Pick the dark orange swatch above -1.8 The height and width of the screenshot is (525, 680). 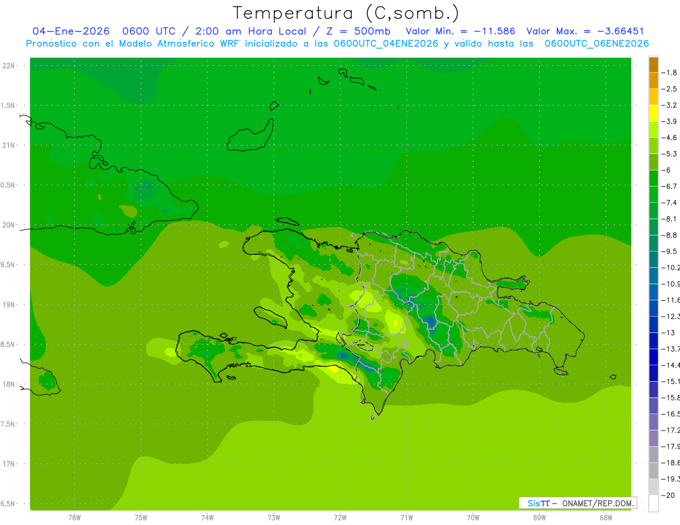click(x=653, y=65)
